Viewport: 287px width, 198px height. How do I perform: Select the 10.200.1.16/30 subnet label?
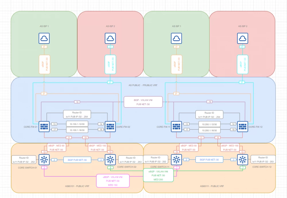210,130
